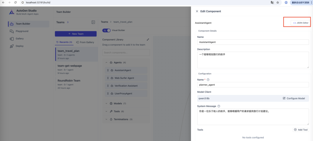The width and height of the screenshot is (313, 141).
Task: Click the site info icon in address bar
Action: [x=23, y=2]
